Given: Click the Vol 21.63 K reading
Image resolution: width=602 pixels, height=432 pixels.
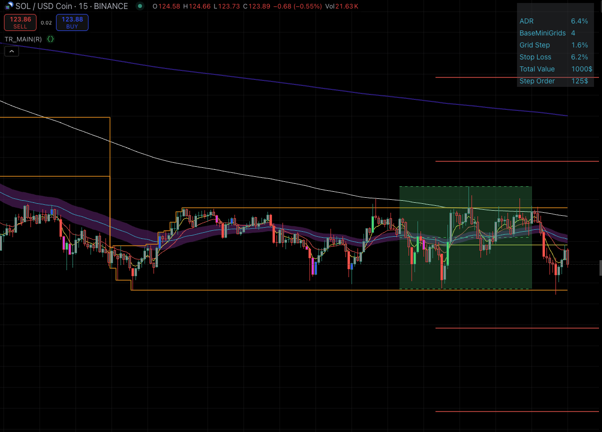Looking at the screenshot, I should click(x=341, y=6).
